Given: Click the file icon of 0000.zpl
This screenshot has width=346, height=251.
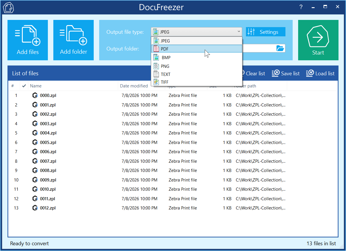Looking at the screenshot, I should click(x=35, y=95).
